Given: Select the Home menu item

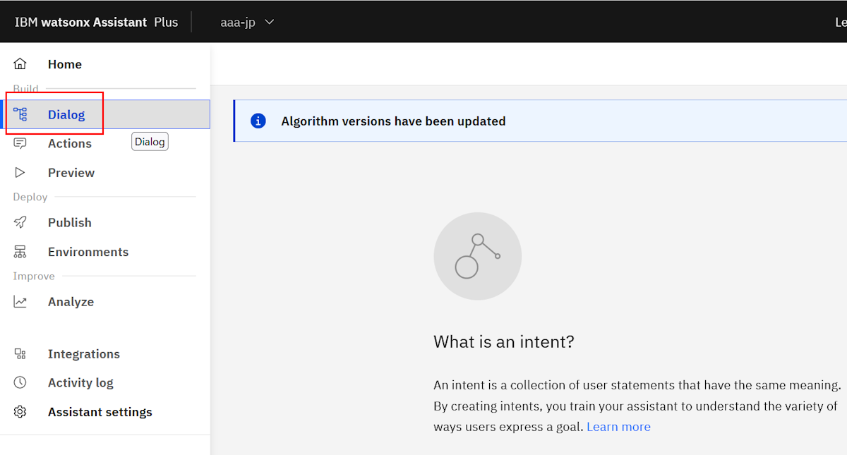Looking at the screenshot, I should pos(65,64).
